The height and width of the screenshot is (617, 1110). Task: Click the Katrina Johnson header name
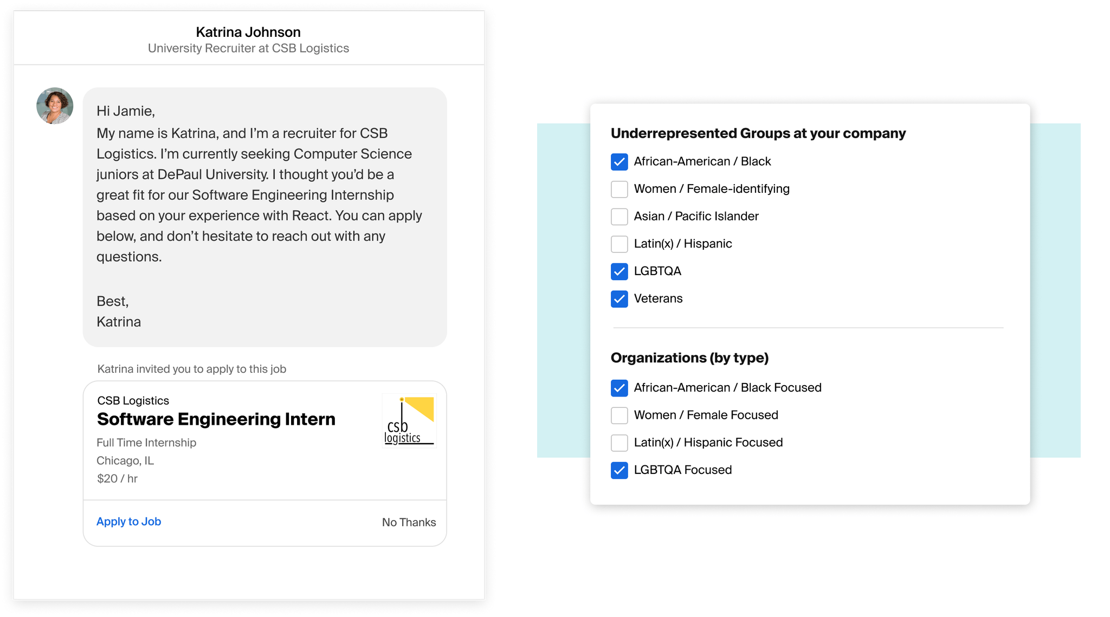point(249,32)
